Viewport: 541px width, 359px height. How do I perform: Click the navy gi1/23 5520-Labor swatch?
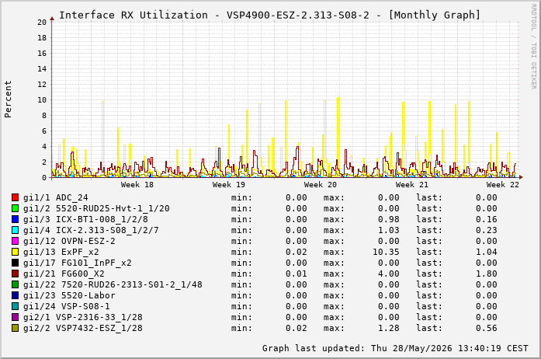(x=15, y=295)
